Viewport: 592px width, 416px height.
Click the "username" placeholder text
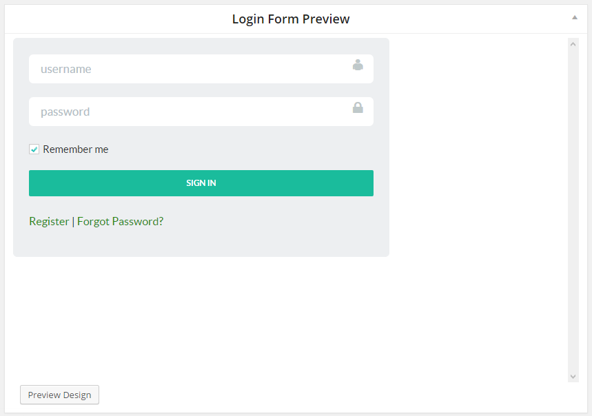click(65, 69)
